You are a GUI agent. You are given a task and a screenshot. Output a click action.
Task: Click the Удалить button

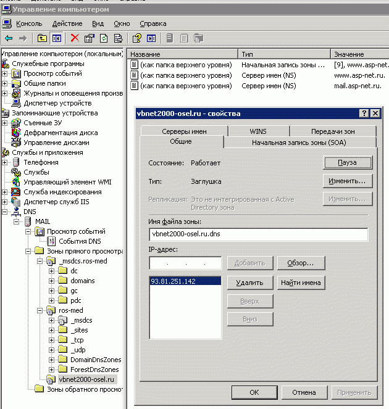coord(250,283)
